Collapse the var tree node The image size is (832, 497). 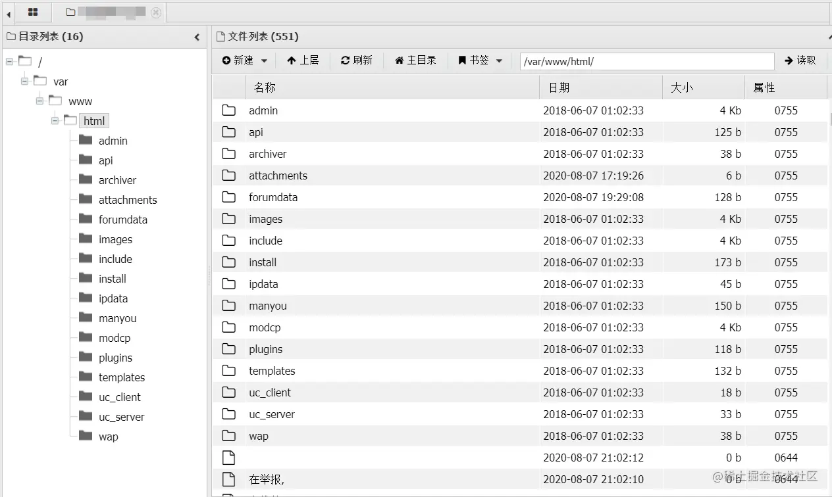tap(24, 82)
